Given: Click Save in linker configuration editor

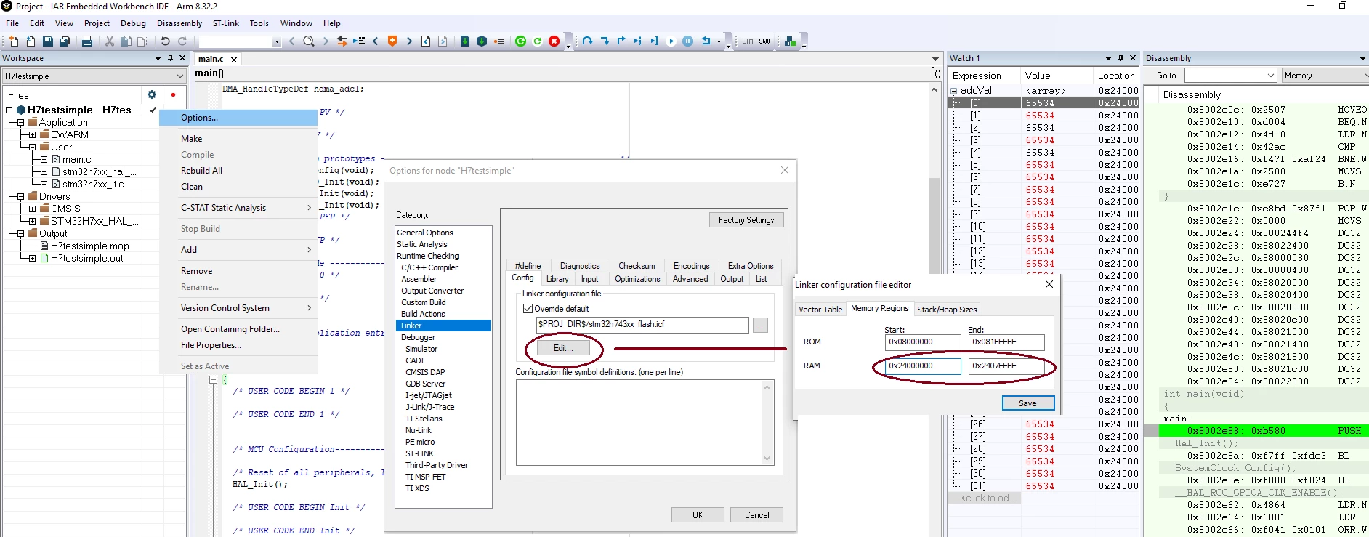Looking at the screenshot, I should tap(1027, 403).
